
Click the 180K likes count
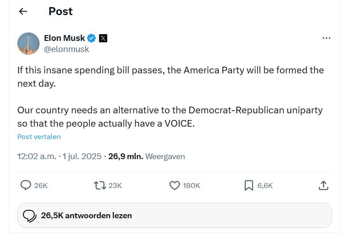(192, 185)
